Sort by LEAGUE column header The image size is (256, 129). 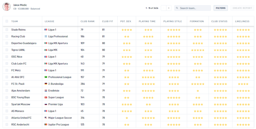pyautogui.click(x=49, y=21)
